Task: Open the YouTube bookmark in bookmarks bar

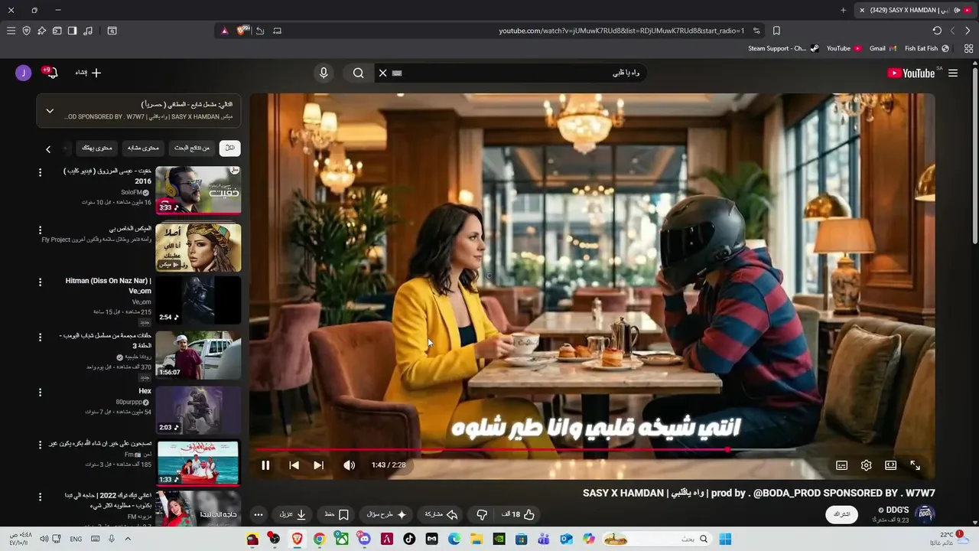Action: point(844,48)
